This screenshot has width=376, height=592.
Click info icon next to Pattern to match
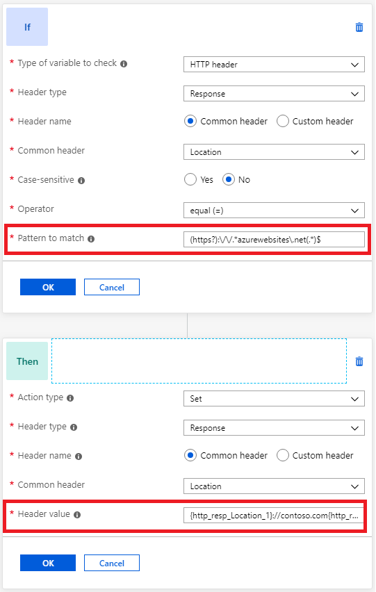91,238
